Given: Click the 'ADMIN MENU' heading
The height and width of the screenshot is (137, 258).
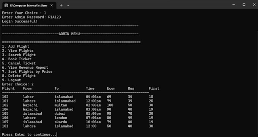Looking at the screenshot, I should pyautogui.click(x=69, y=34).
